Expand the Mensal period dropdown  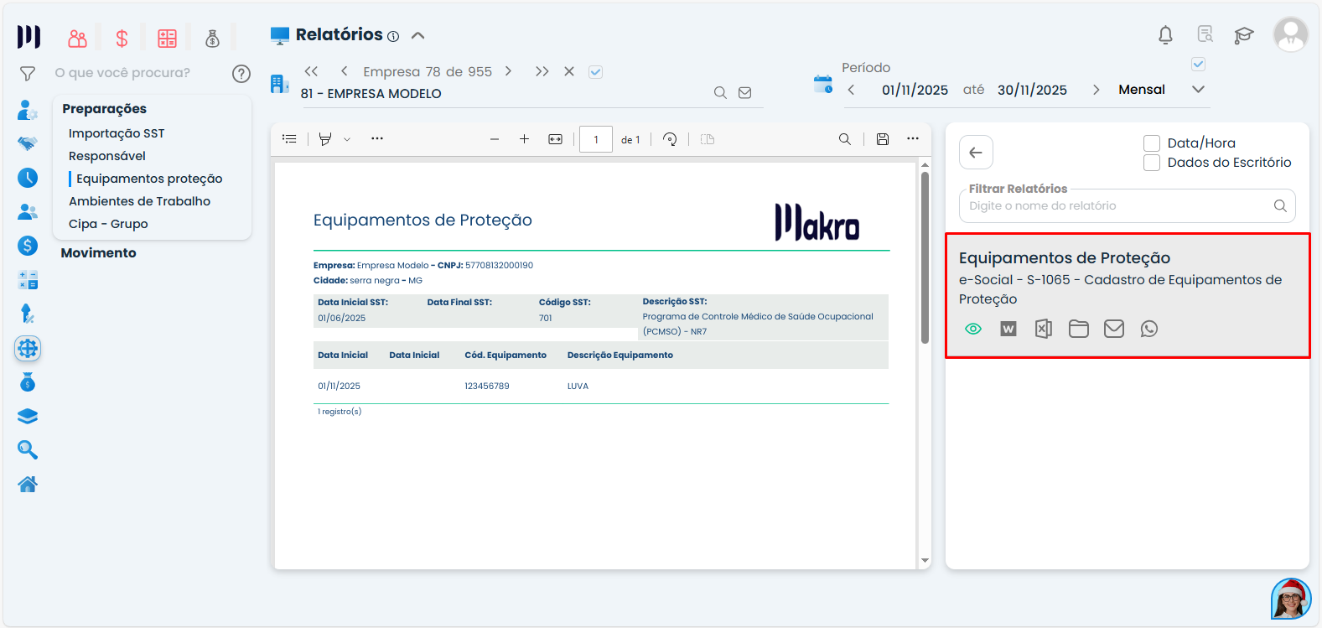[1199, 90]
